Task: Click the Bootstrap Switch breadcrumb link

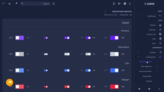Action: (111, 15)
